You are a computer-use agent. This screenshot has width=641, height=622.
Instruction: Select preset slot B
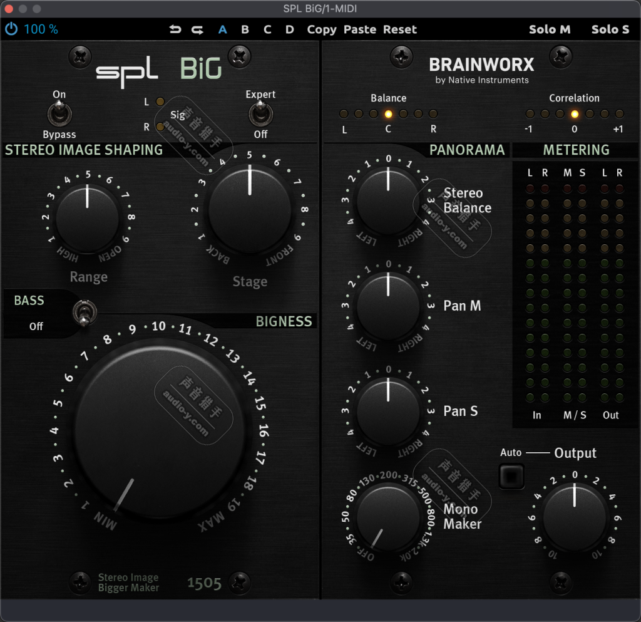click(x=245, y=29)
